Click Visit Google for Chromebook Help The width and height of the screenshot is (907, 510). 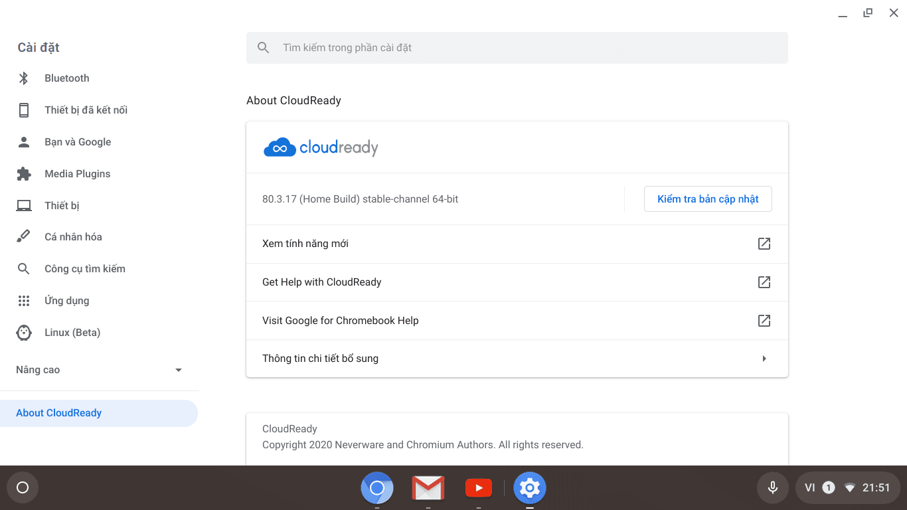pyautogui.click(x=517, y=321)
